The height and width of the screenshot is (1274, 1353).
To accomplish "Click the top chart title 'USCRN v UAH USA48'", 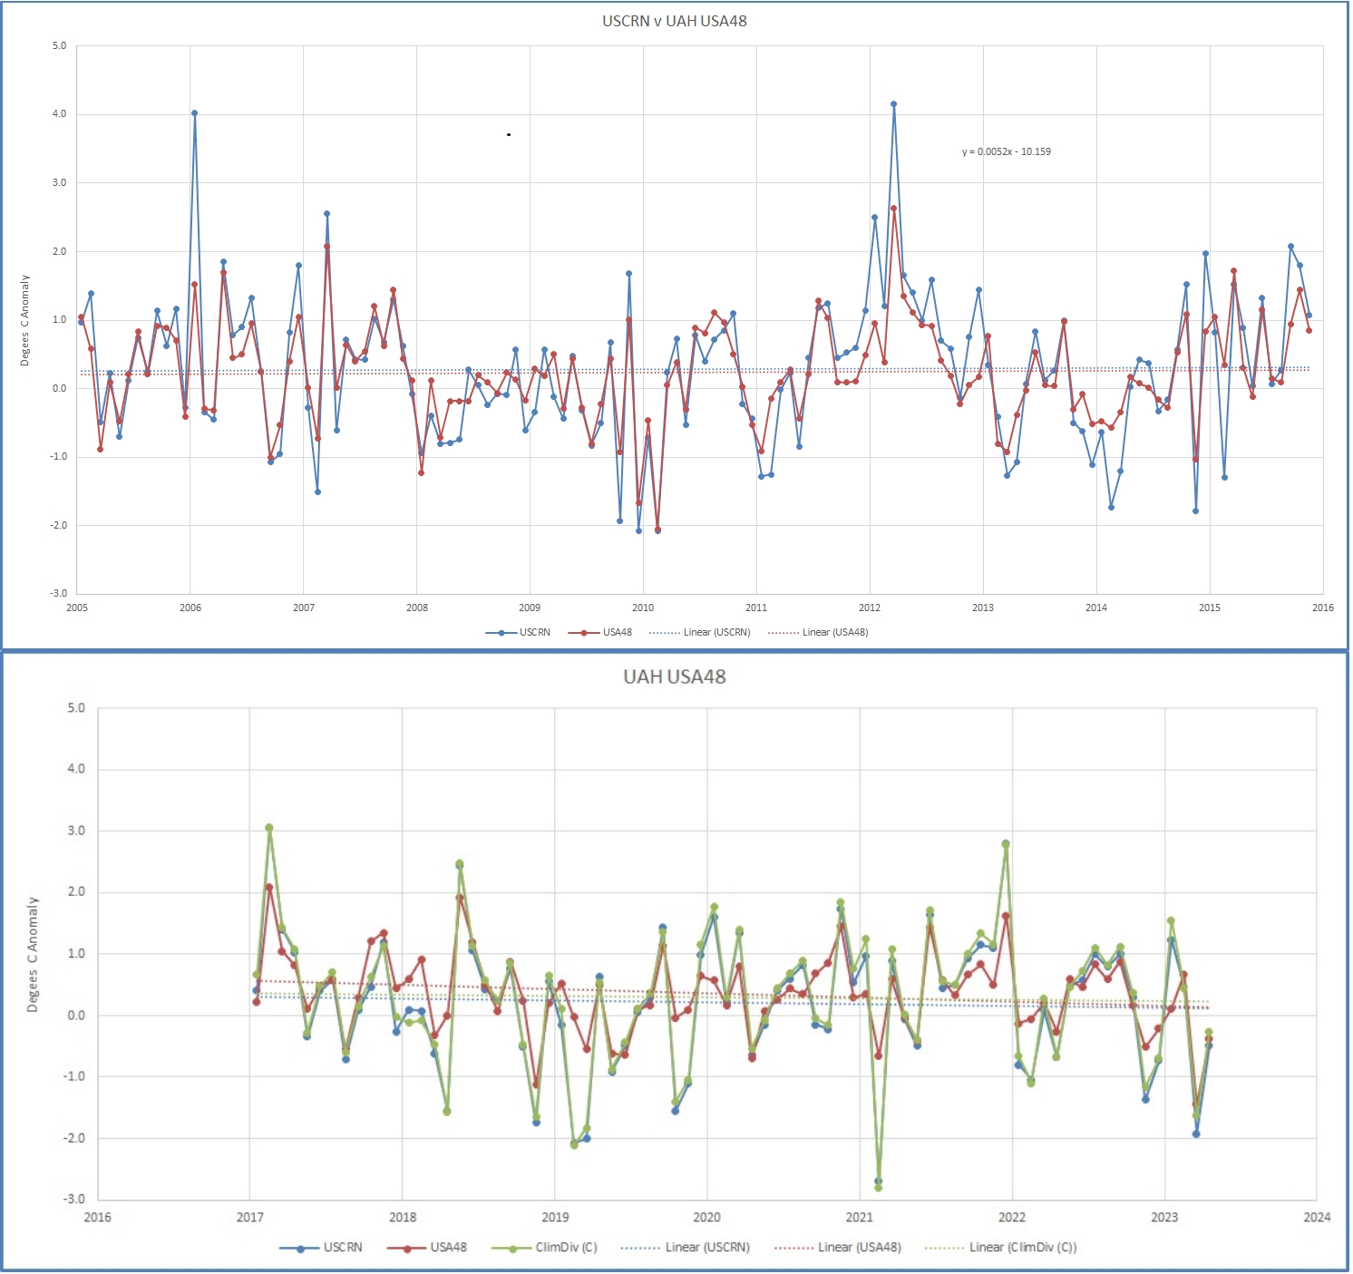I will tap(674, 21).
